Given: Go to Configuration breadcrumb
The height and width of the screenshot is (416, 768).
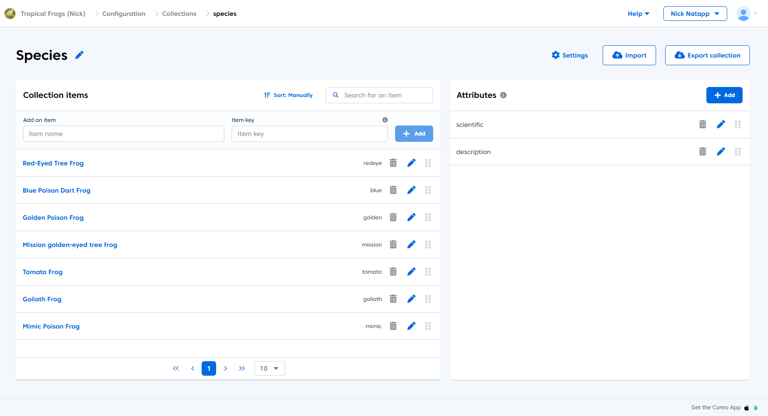Looking at the screenshot, I should pos(124,14).
